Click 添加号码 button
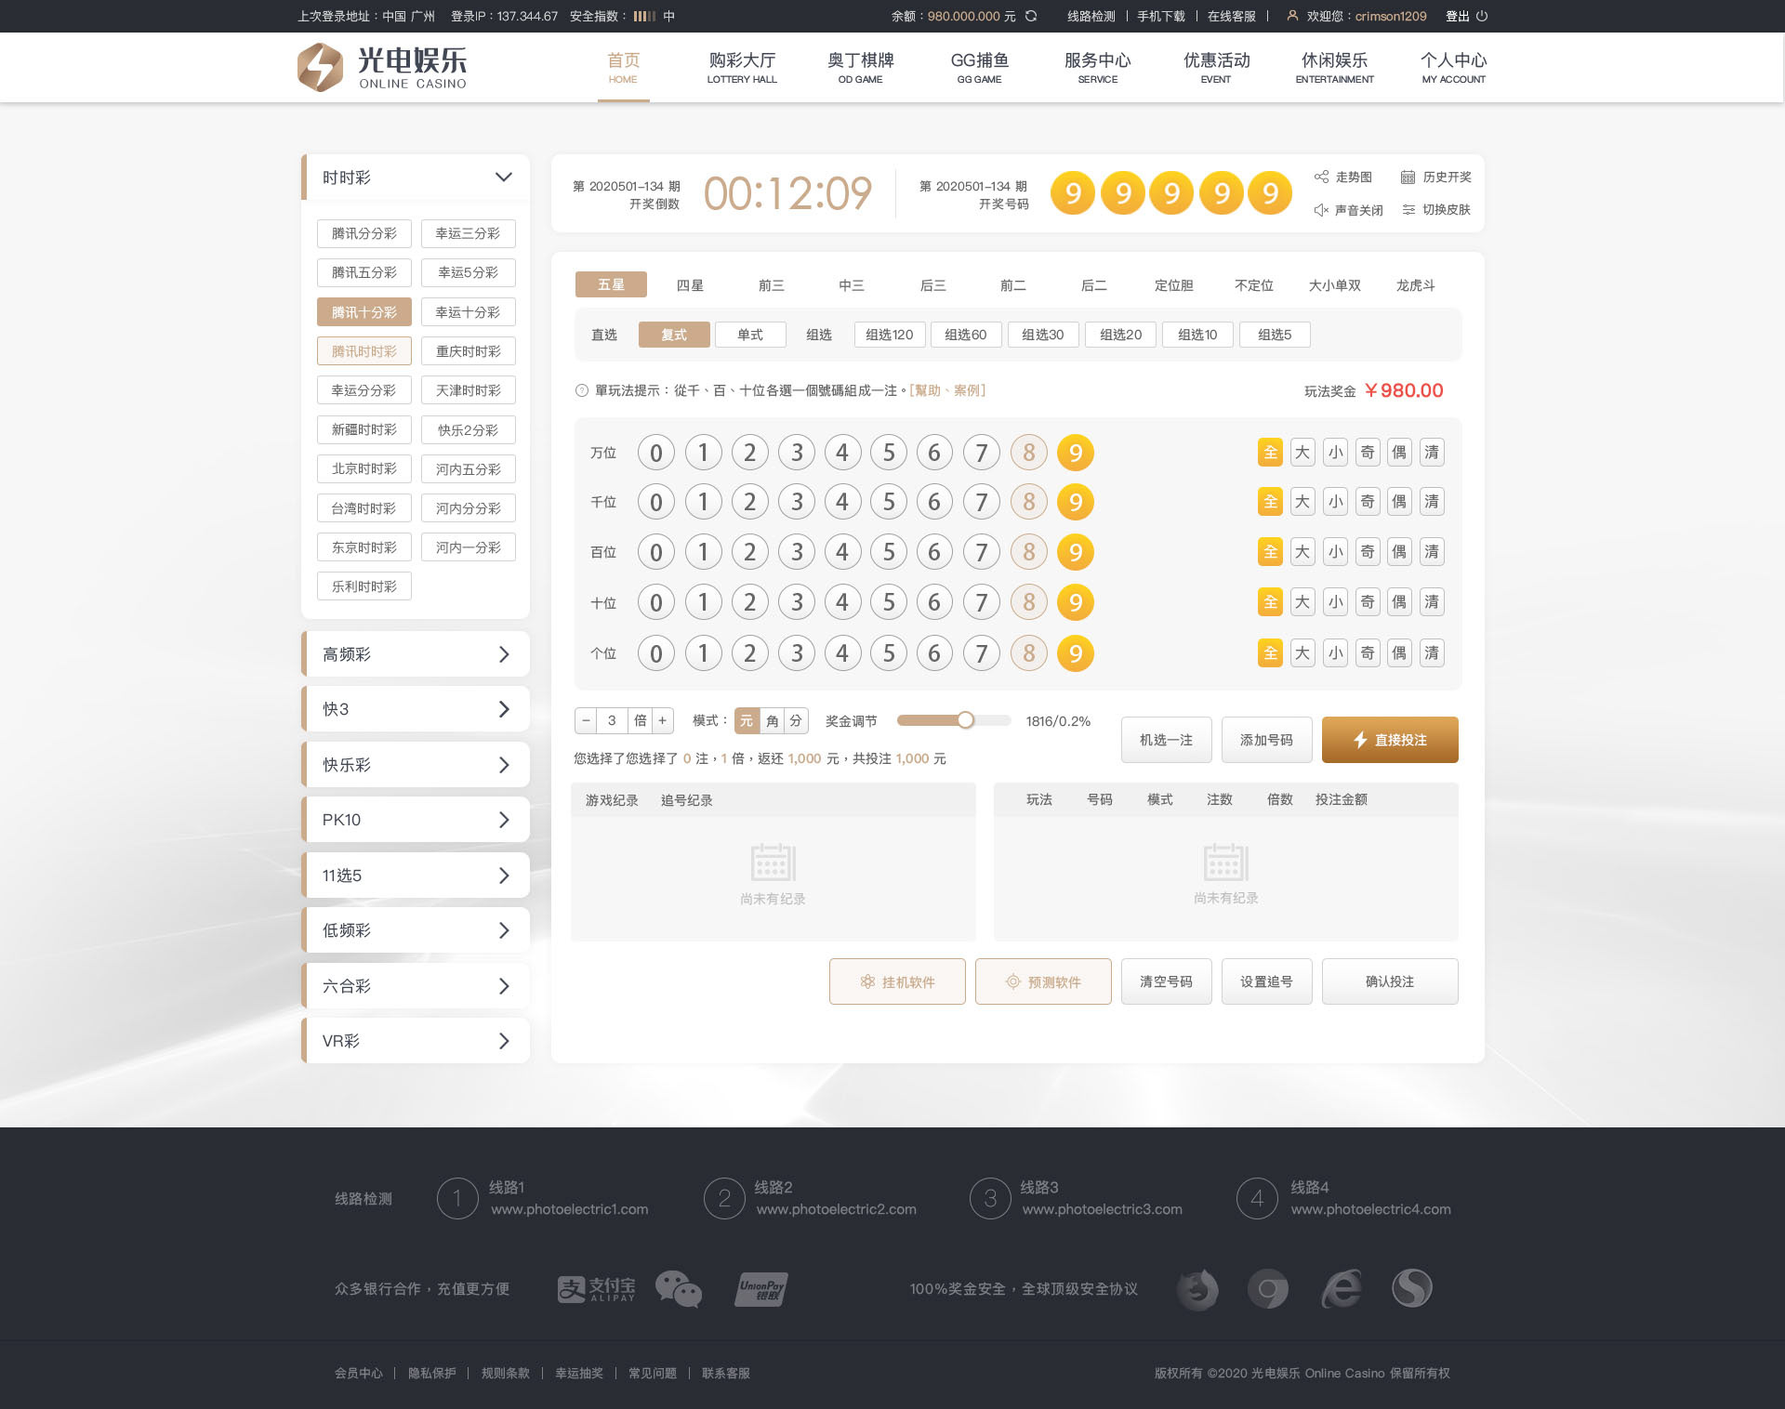This screenshot has width=1785, height=1409. 1266,740
